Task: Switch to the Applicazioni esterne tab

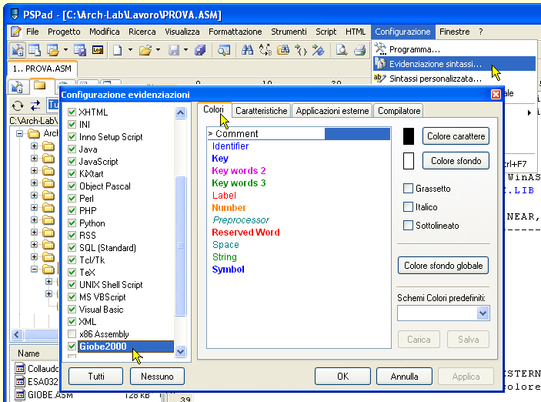Action: pyautogui.click(x=332, y=111)
